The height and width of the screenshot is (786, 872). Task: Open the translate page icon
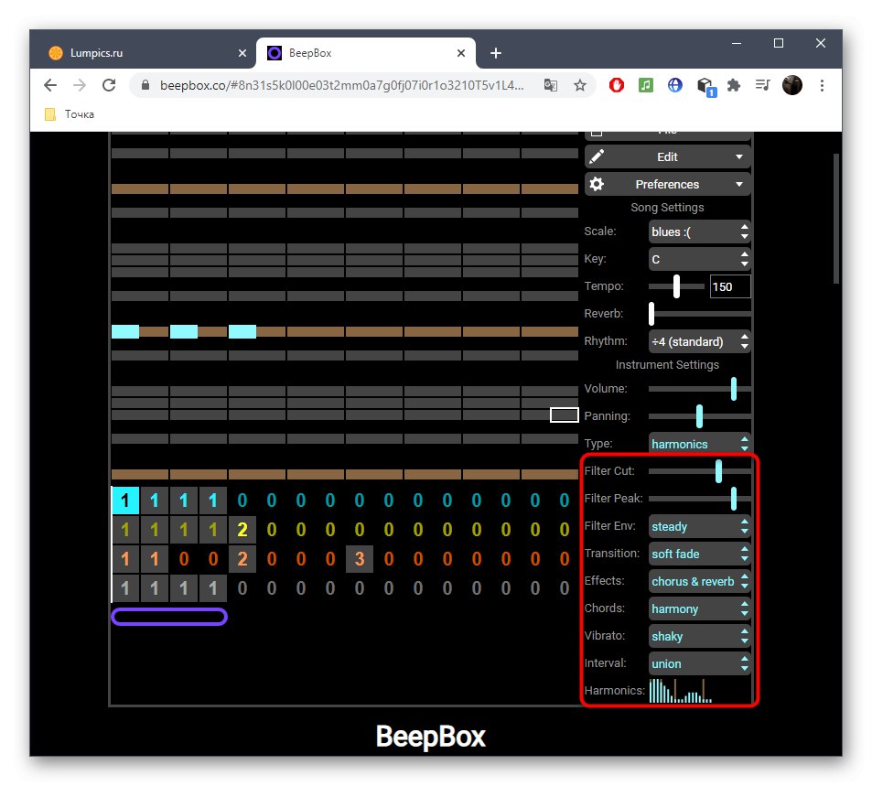coord(551,85)
